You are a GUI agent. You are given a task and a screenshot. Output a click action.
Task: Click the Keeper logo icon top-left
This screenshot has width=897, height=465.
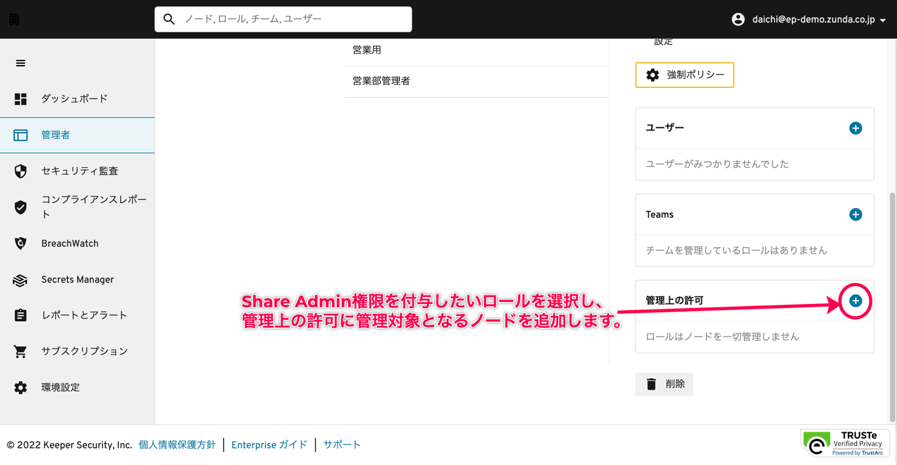coord(13,18)
